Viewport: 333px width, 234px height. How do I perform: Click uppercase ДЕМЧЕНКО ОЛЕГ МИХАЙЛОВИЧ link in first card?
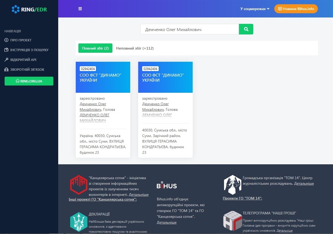(x=95, y=118)
